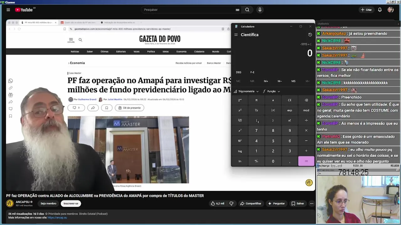This screenshot has height=225, width=401.
Task: Click the Seja membro button
Action: click(x=49, y=203)
